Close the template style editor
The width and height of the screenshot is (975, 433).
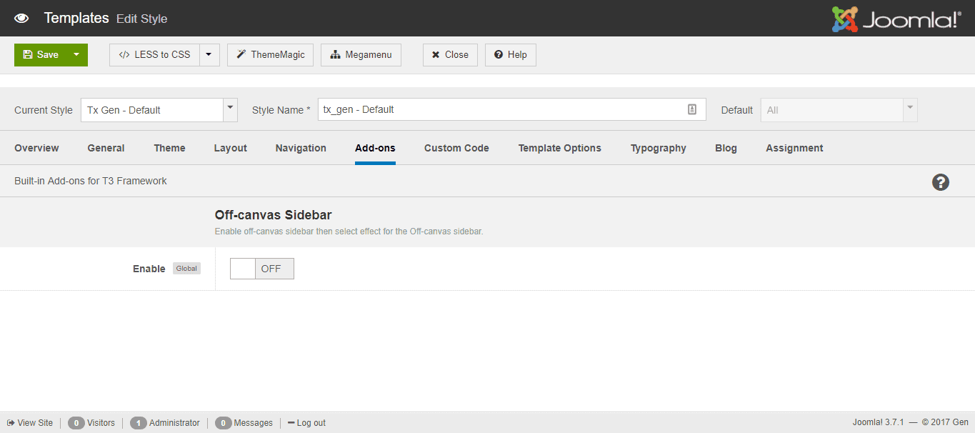(x=450, y=55)
